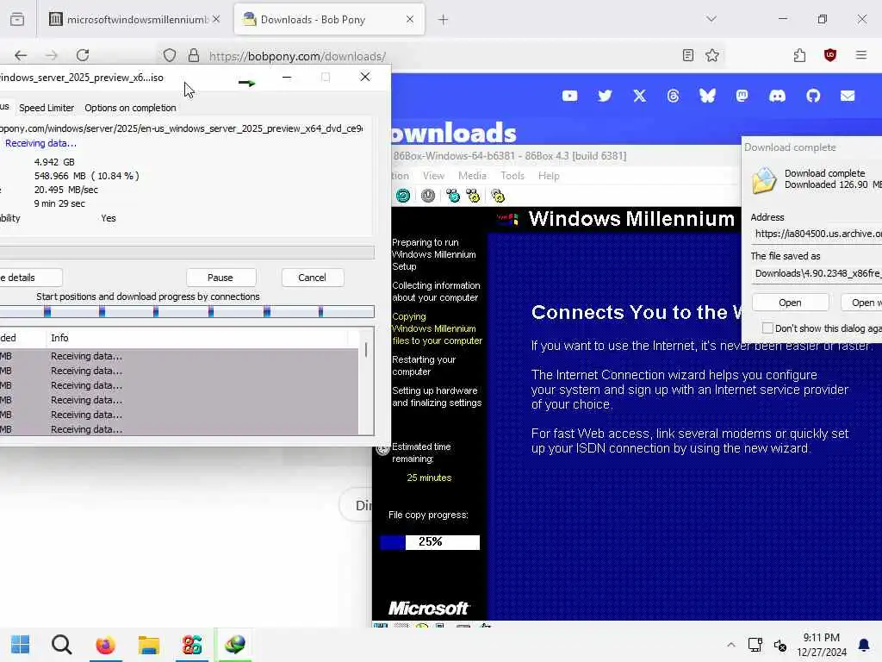This screenshot has width=882, height=662.
Task: Expand the list all tabs dropdown arrow
Action: coord(711,19)
